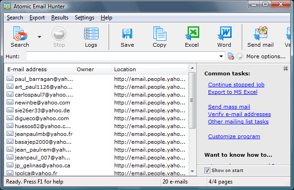Open the Search menu
Viewport: 294px width, 190px height.
coord(15,18)
